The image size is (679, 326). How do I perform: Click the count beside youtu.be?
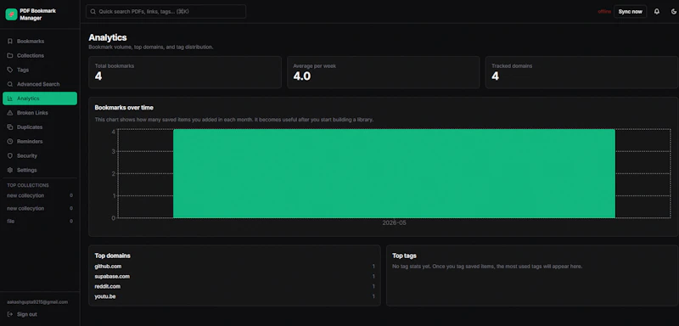click(x=373, y=296)
